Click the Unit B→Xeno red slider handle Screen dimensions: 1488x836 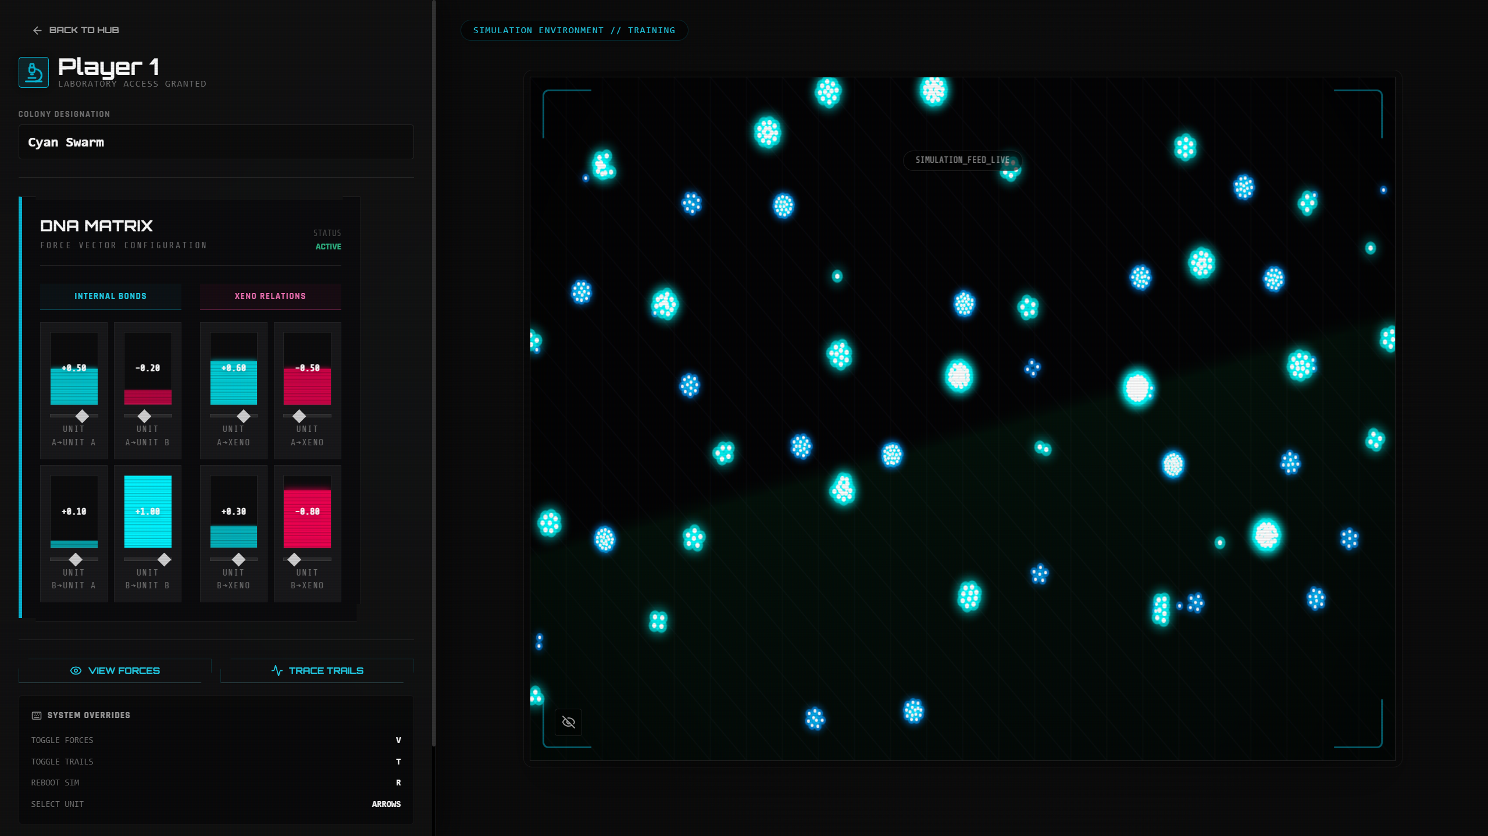coord(294,559)
